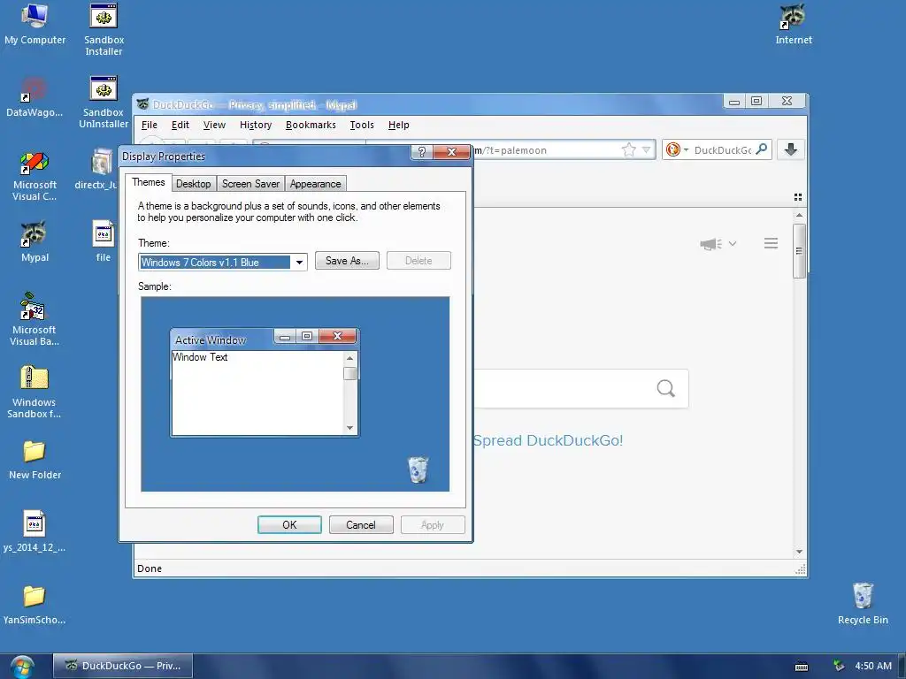Click magnifier in DuckDuckGo page search field

pyautogui.click(x=665, y=389)
